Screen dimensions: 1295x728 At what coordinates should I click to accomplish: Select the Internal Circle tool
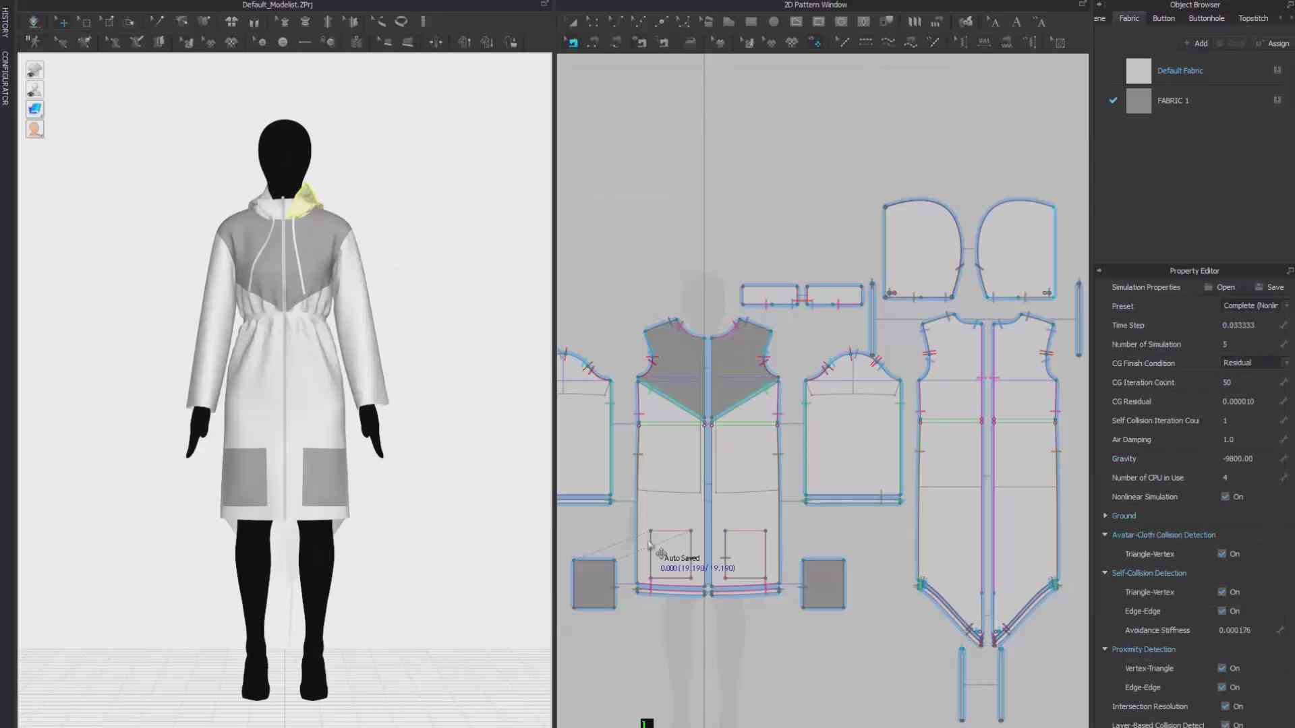pyautogui.click(x=841, y=22)
